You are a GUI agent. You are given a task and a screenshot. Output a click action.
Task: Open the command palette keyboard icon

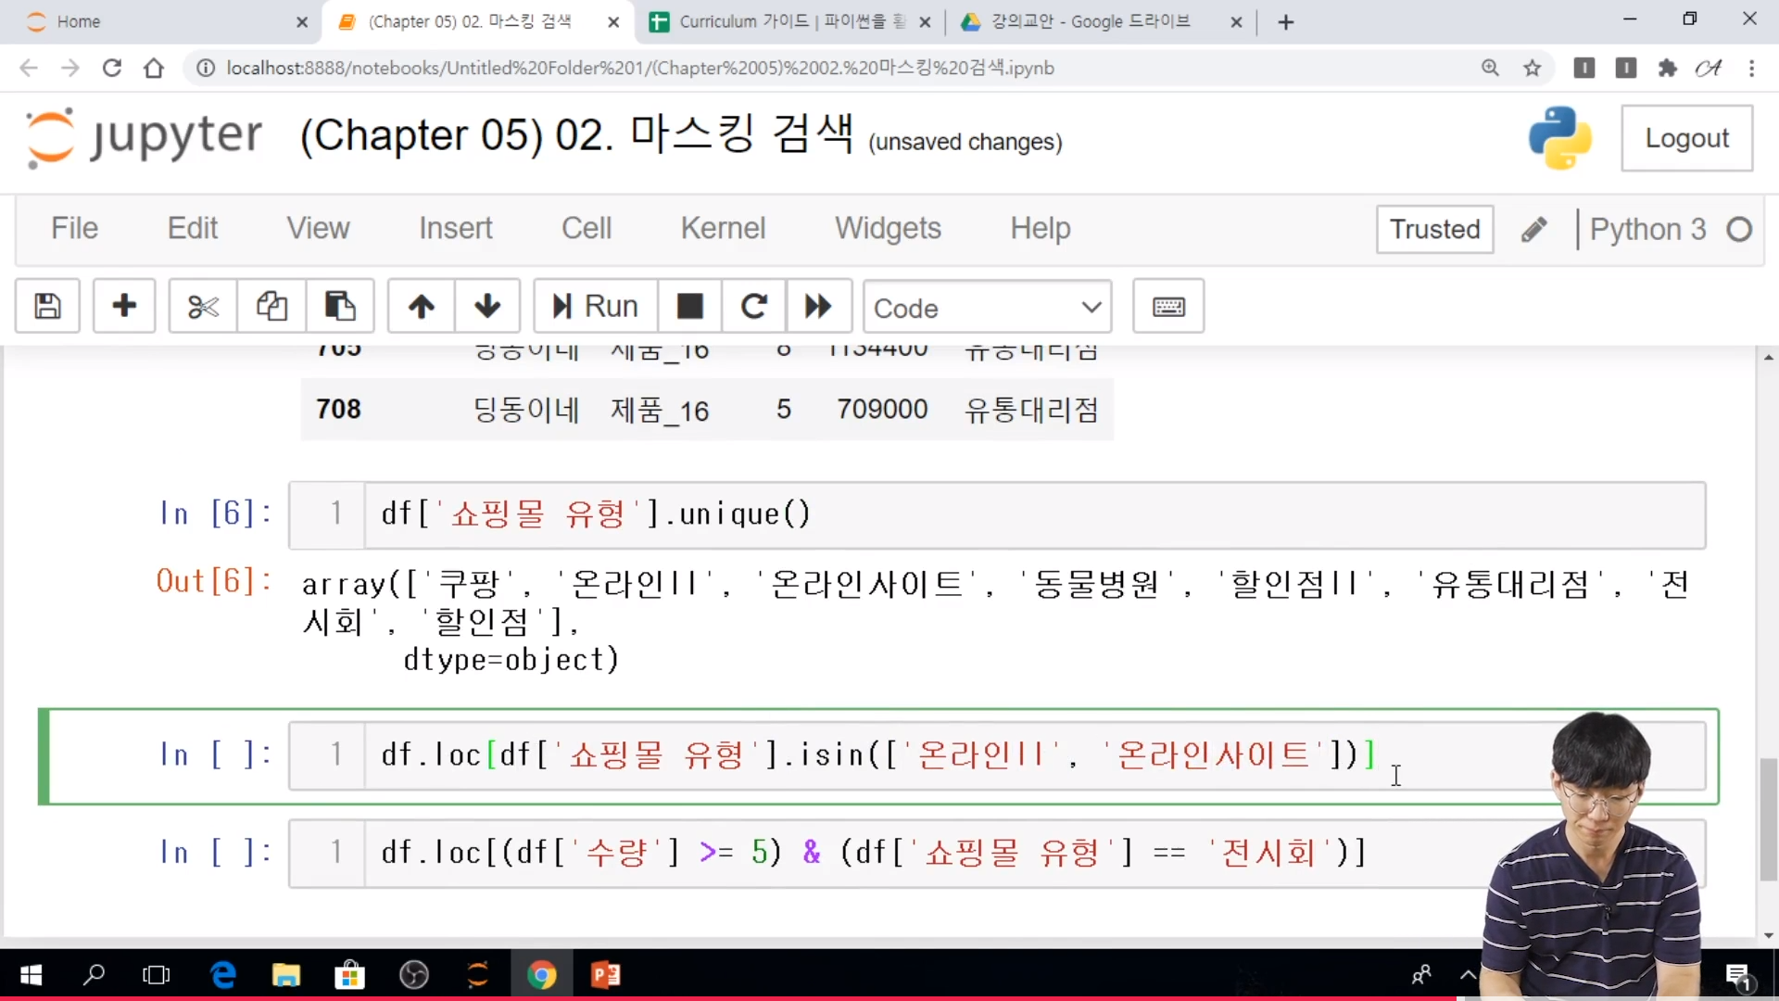click(x=1168, y=306)
